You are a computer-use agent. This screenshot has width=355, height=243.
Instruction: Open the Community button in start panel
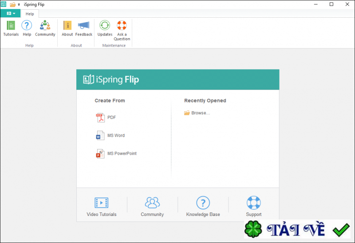pos(152,206)
